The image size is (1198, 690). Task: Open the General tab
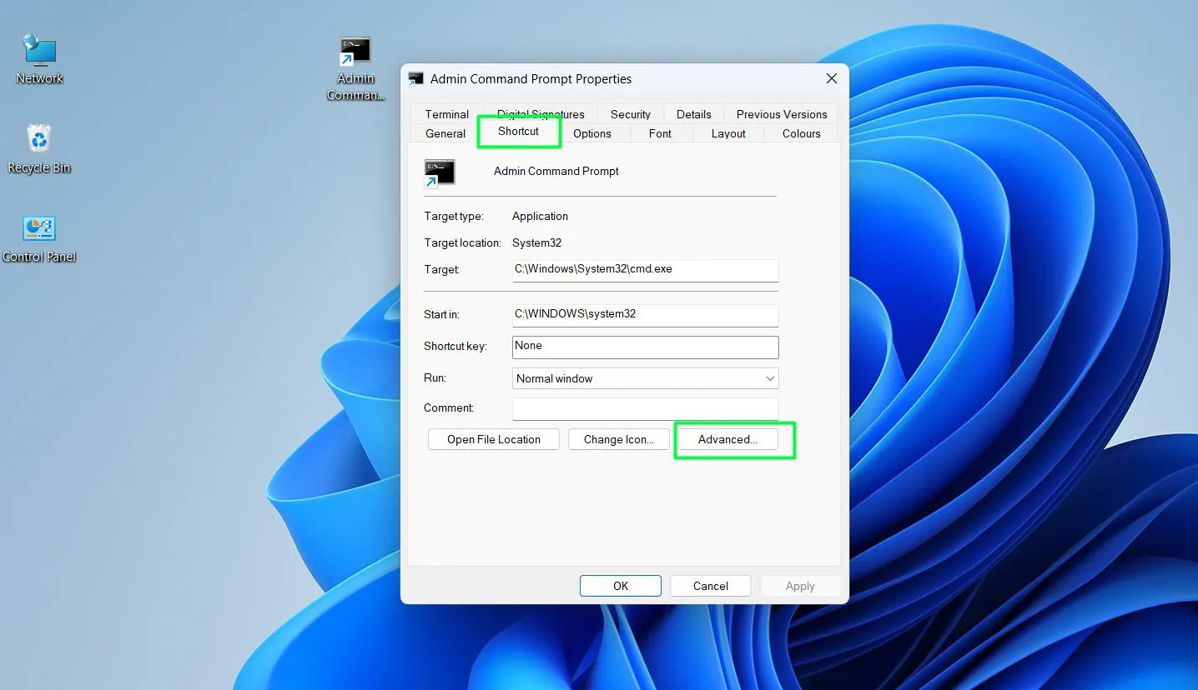coord(444,133)
